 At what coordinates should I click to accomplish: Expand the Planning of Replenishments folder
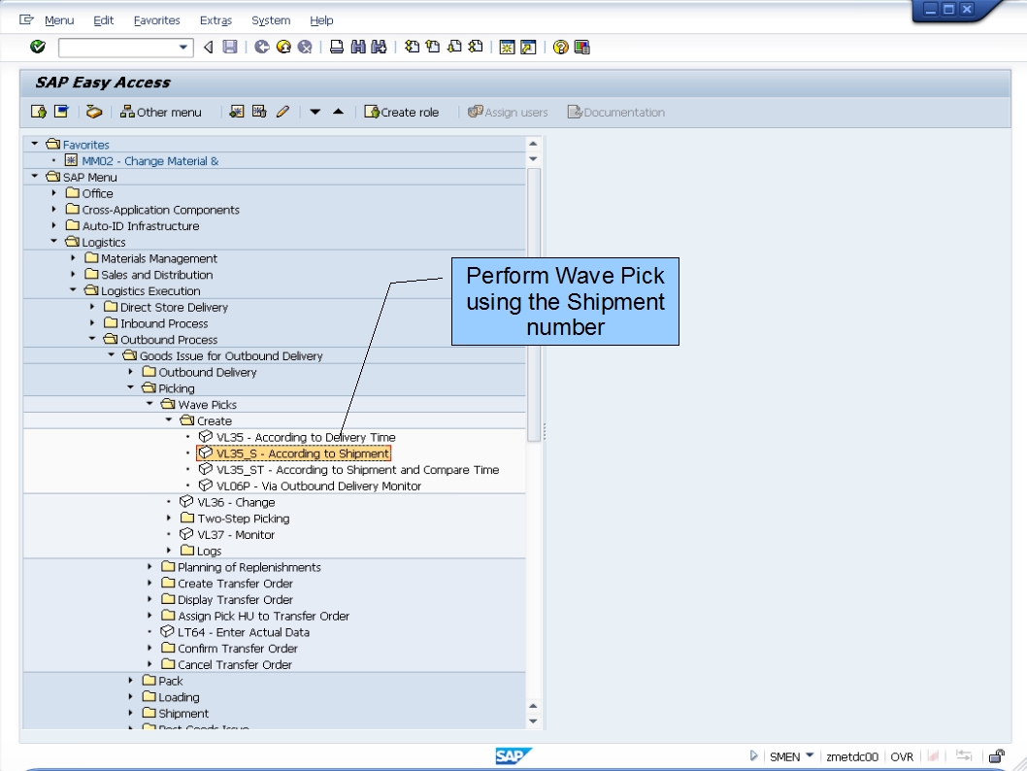[x=150, y=567]
